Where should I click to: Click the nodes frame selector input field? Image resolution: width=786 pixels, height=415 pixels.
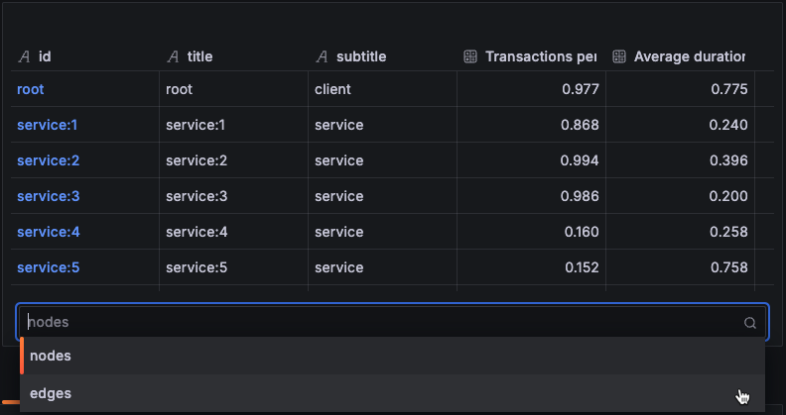point(377,322)
